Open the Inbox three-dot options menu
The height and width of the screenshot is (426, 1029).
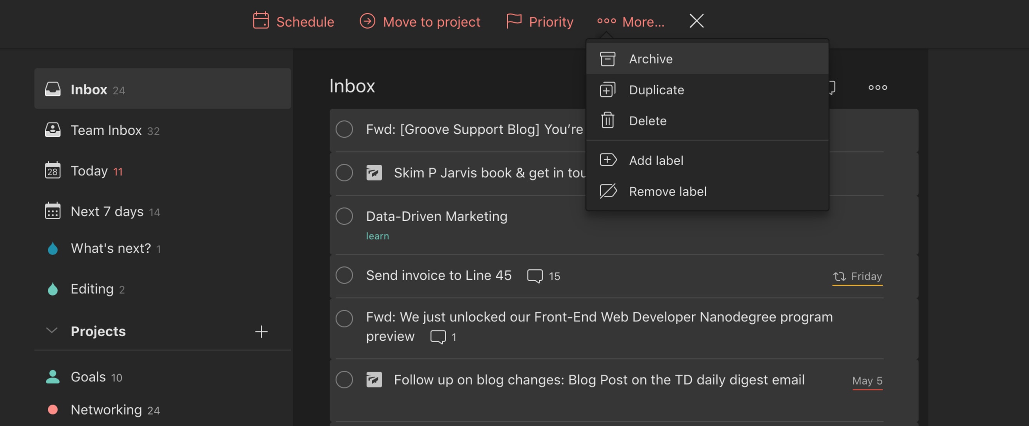[877, 87]
